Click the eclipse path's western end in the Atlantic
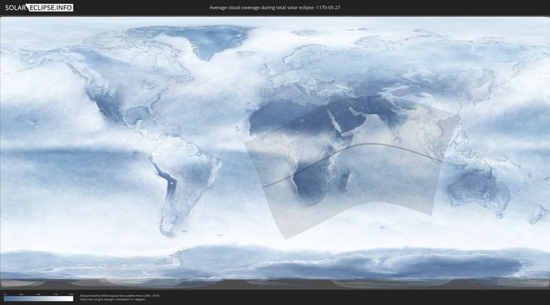 [264, 185]
